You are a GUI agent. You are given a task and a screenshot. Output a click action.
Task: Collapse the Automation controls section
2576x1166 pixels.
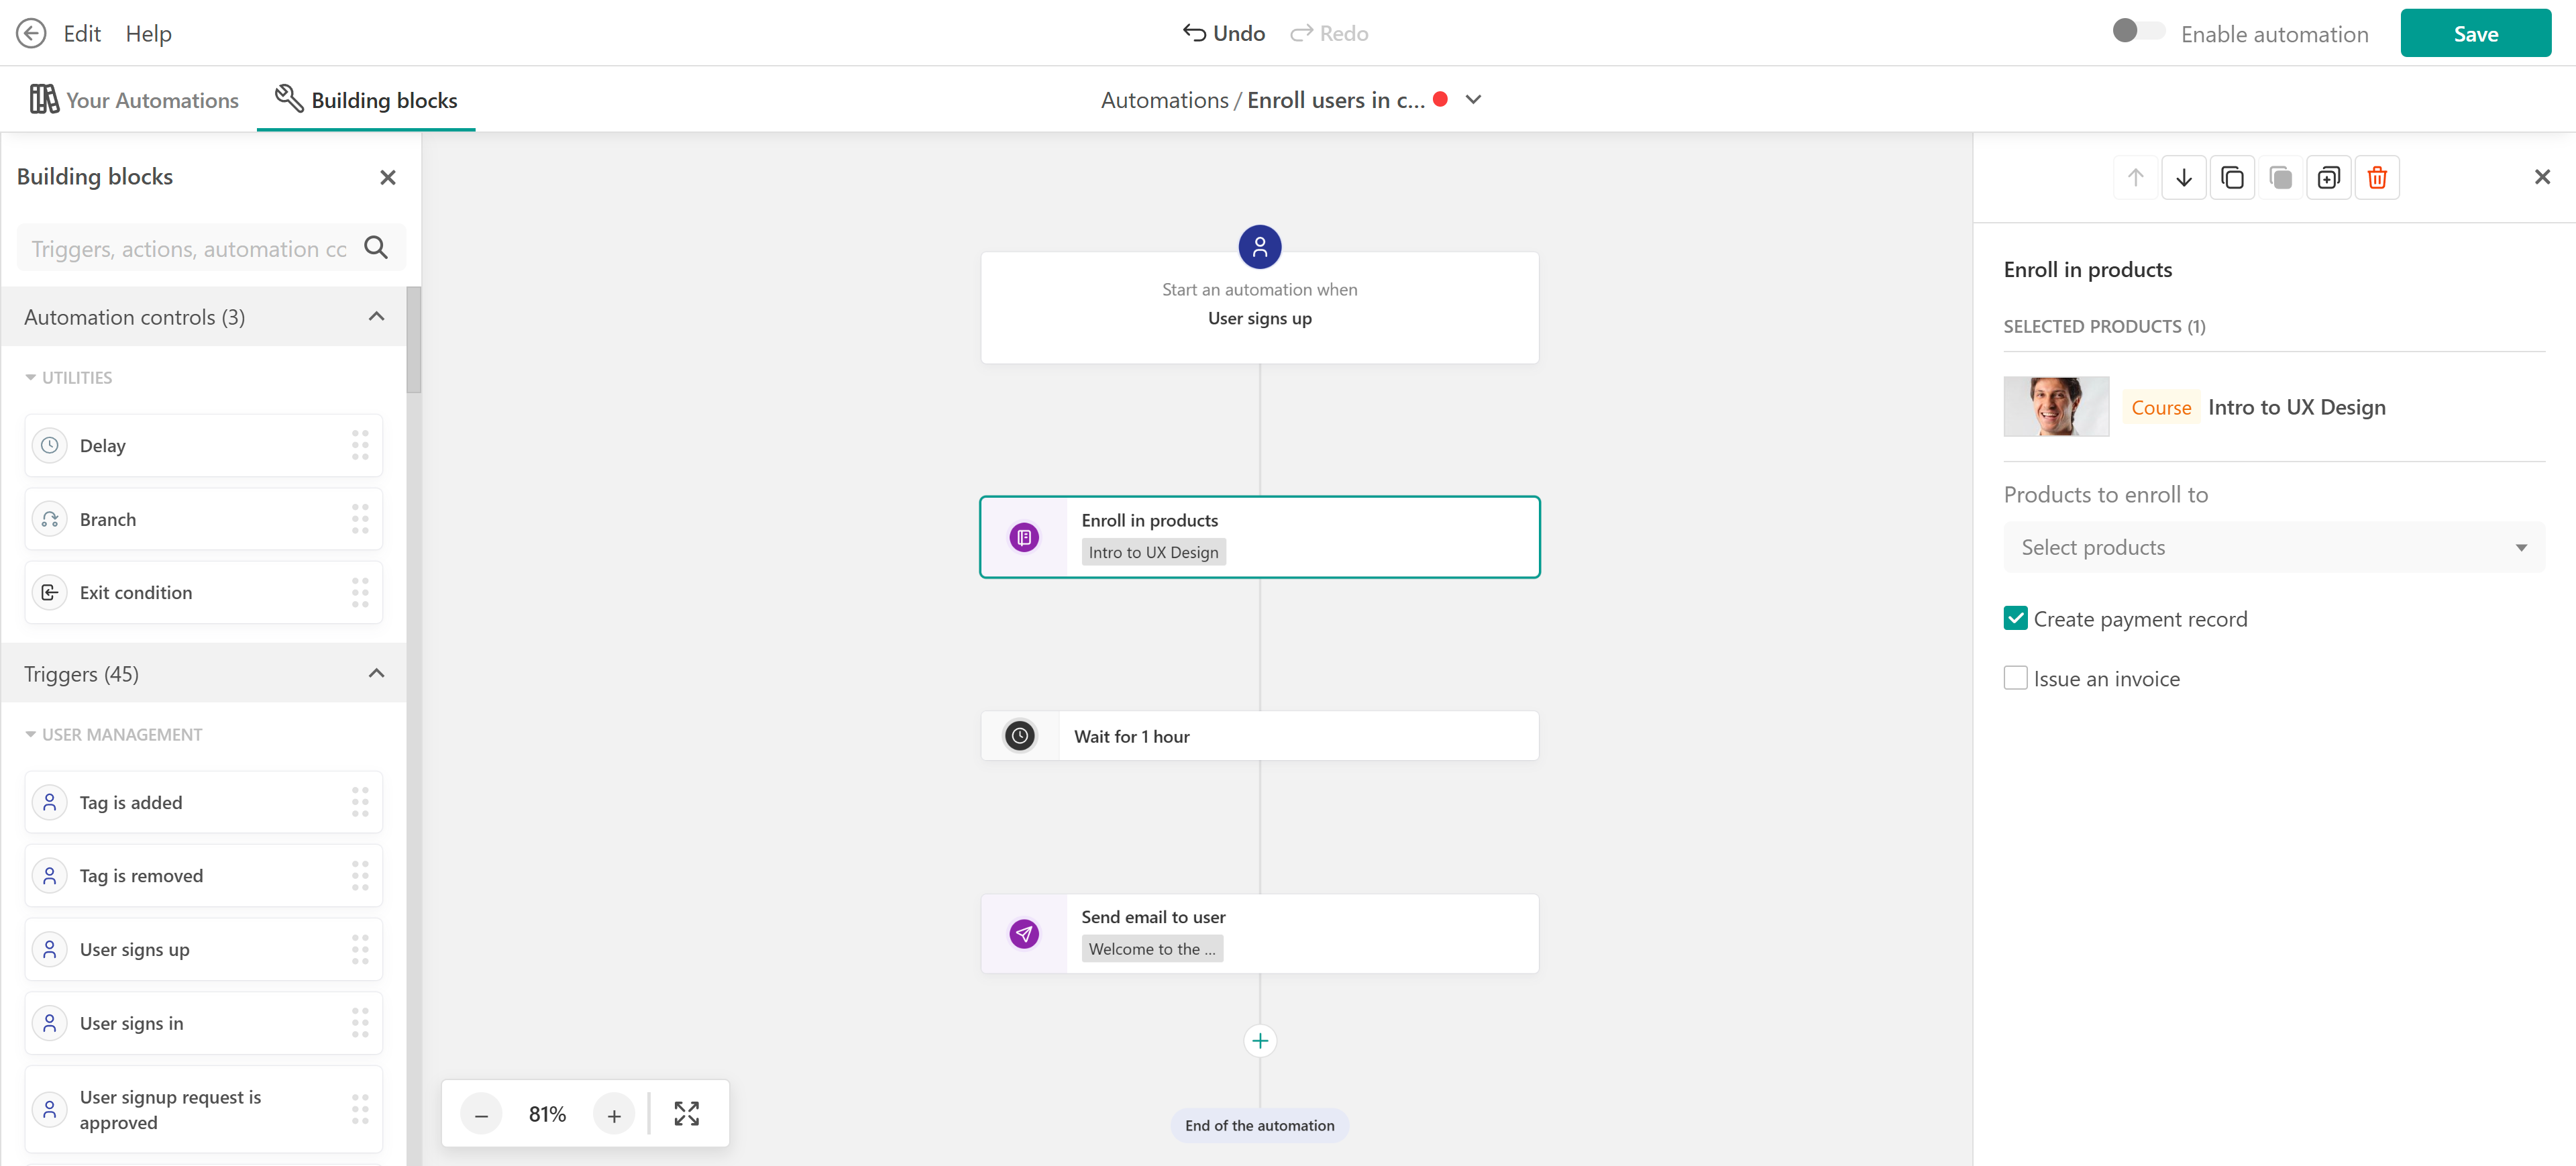tap(376, 317)
